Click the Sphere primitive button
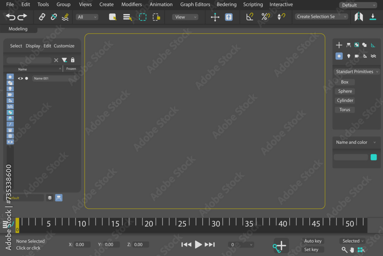The height and width of the screenshot is (256, 383). tap(345, 91)
